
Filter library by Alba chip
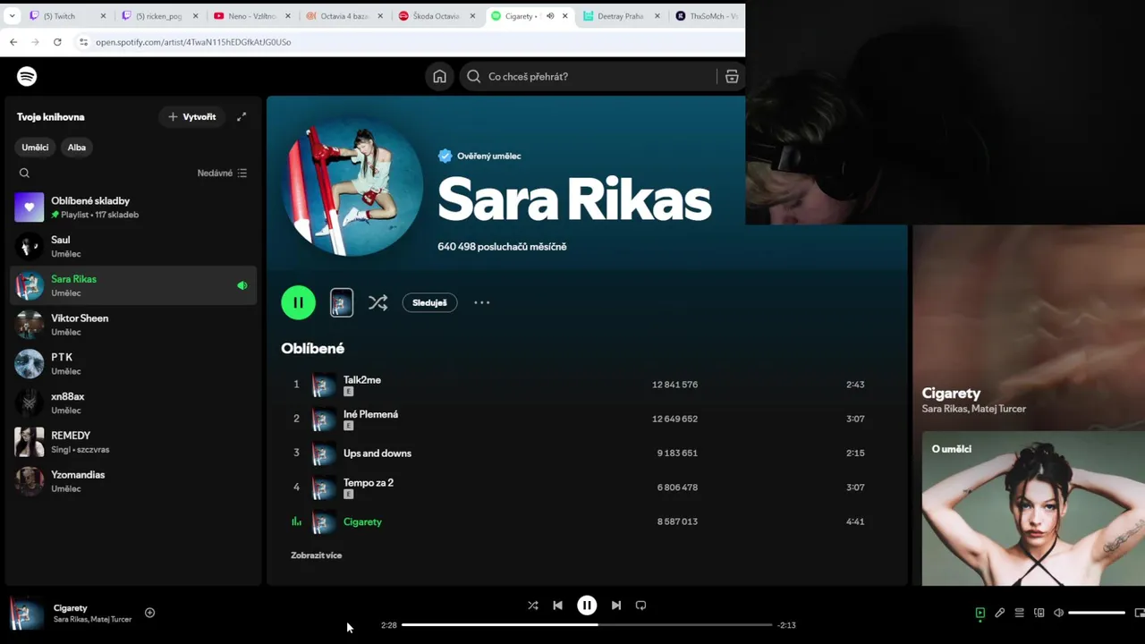tap(77, 148)
